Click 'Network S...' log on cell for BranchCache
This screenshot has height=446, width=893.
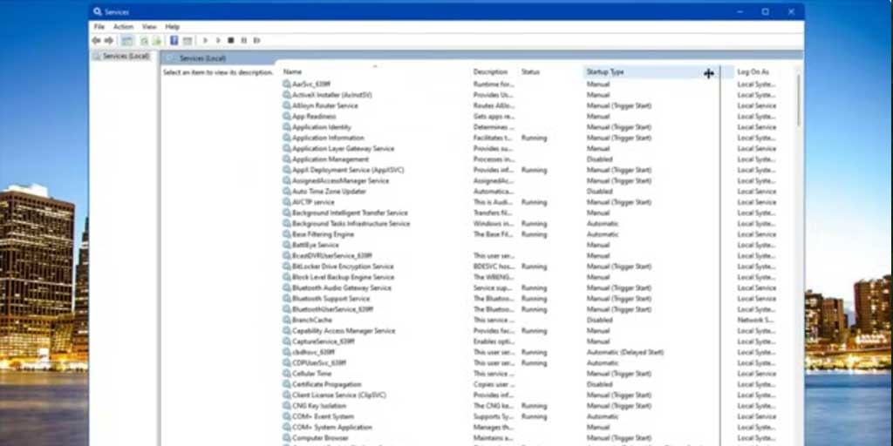tap(756, 320)
